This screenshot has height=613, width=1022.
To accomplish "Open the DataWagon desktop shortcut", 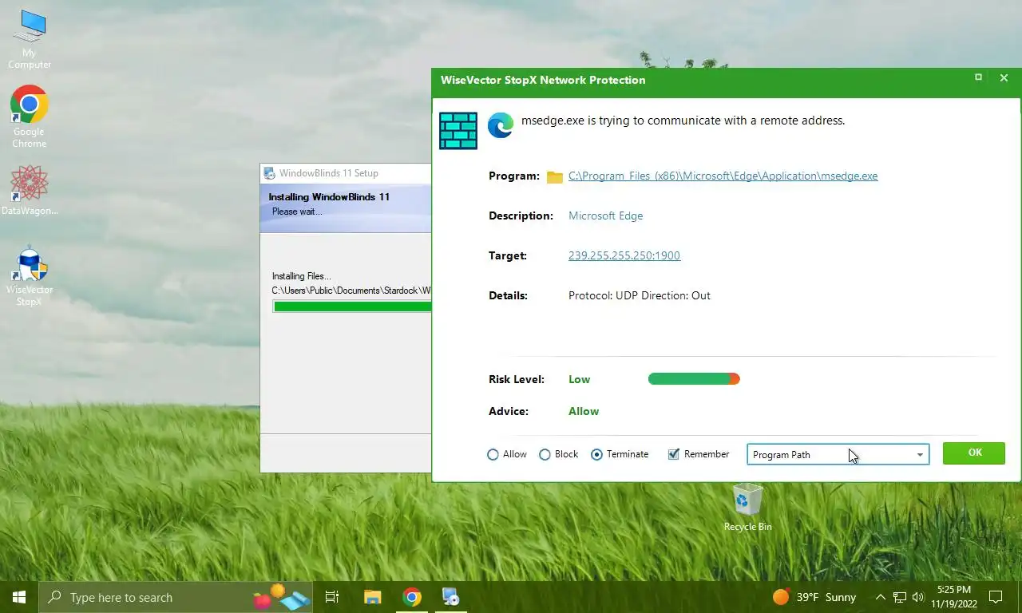I will [30, 190].
